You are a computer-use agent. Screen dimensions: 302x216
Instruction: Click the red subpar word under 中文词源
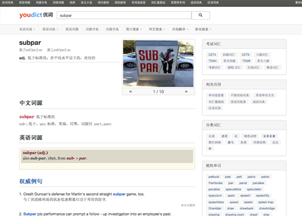pyautogui.click(x=27, y=117)
